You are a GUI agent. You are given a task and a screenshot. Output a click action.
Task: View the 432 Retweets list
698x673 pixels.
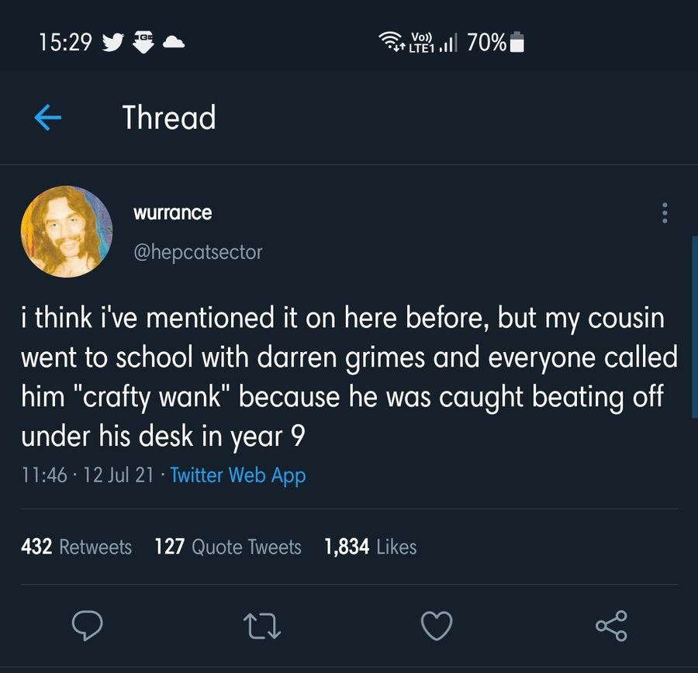(76, 547)
